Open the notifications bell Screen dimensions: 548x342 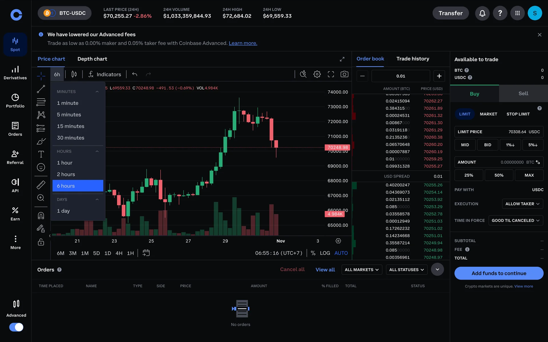pyautogui.click(x=482, y=13)
